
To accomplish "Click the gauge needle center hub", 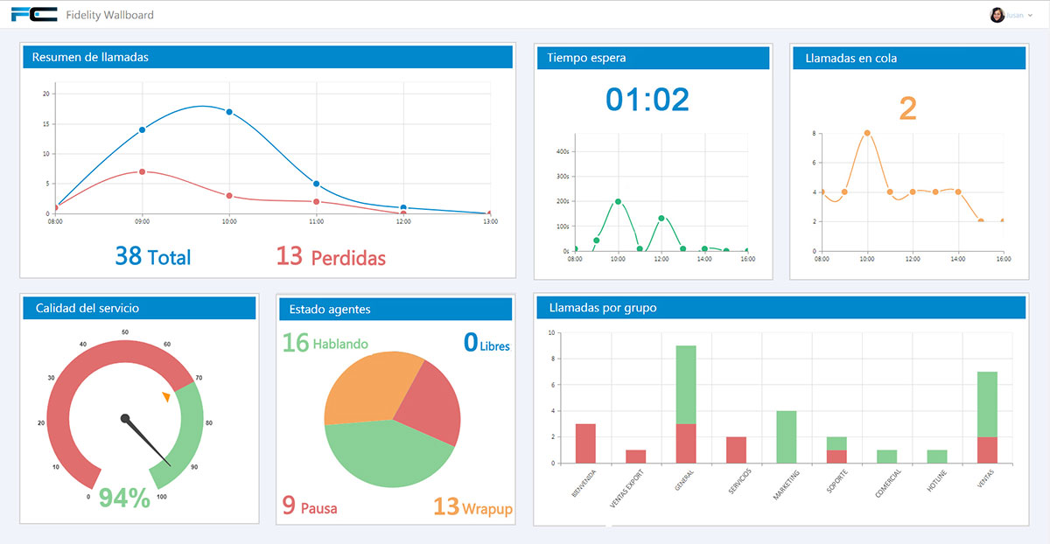I will (x=125, y=418).
